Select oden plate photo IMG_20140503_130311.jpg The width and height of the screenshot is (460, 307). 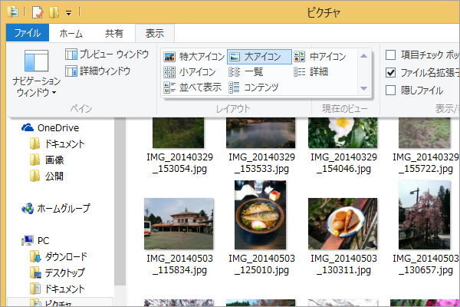point(343,223)
